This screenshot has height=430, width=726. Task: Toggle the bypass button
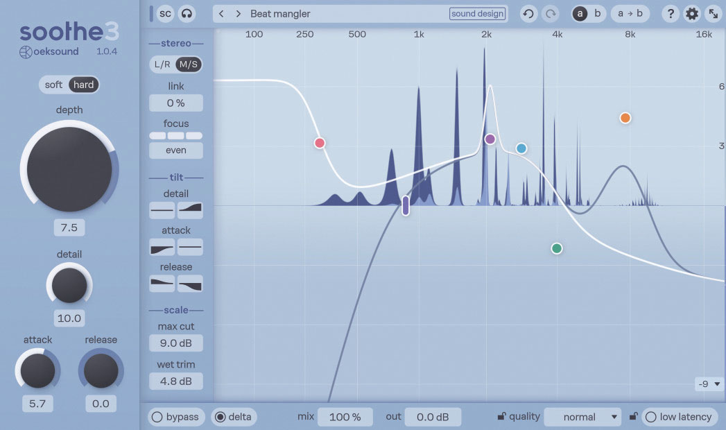coord(176,417)
